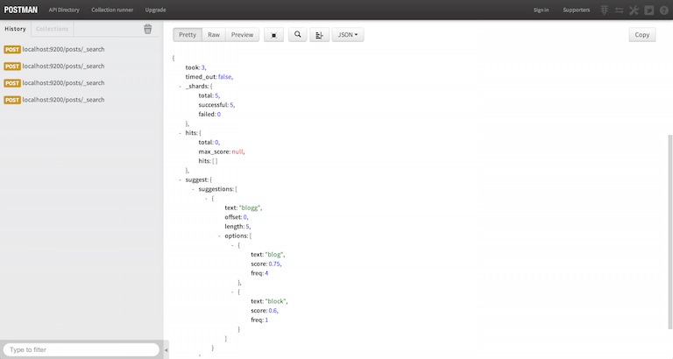Screen dimensions: 673x359
Task: Switch response view to Preview
Action: coord(243,35)
